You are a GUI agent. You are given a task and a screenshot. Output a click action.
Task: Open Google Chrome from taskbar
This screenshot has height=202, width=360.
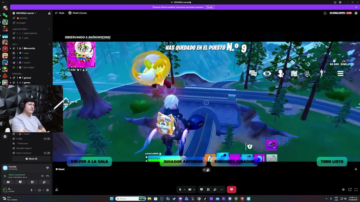tap(199, 199)
